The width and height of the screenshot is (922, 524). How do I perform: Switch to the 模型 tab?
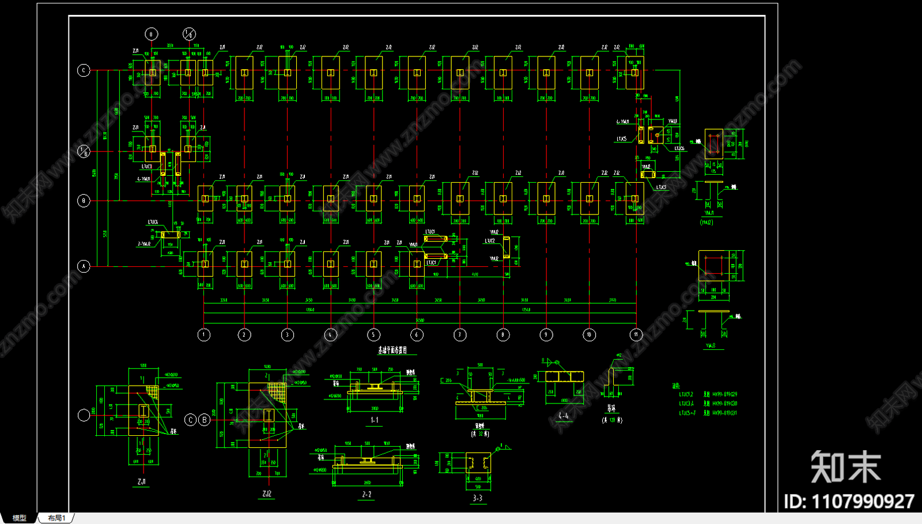(20, 518)
